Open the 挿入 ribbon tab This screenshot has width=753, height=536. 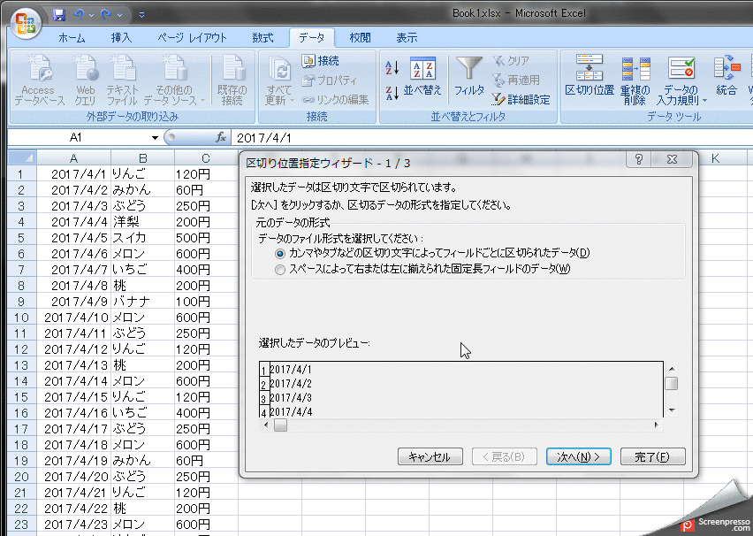point(121,38)
